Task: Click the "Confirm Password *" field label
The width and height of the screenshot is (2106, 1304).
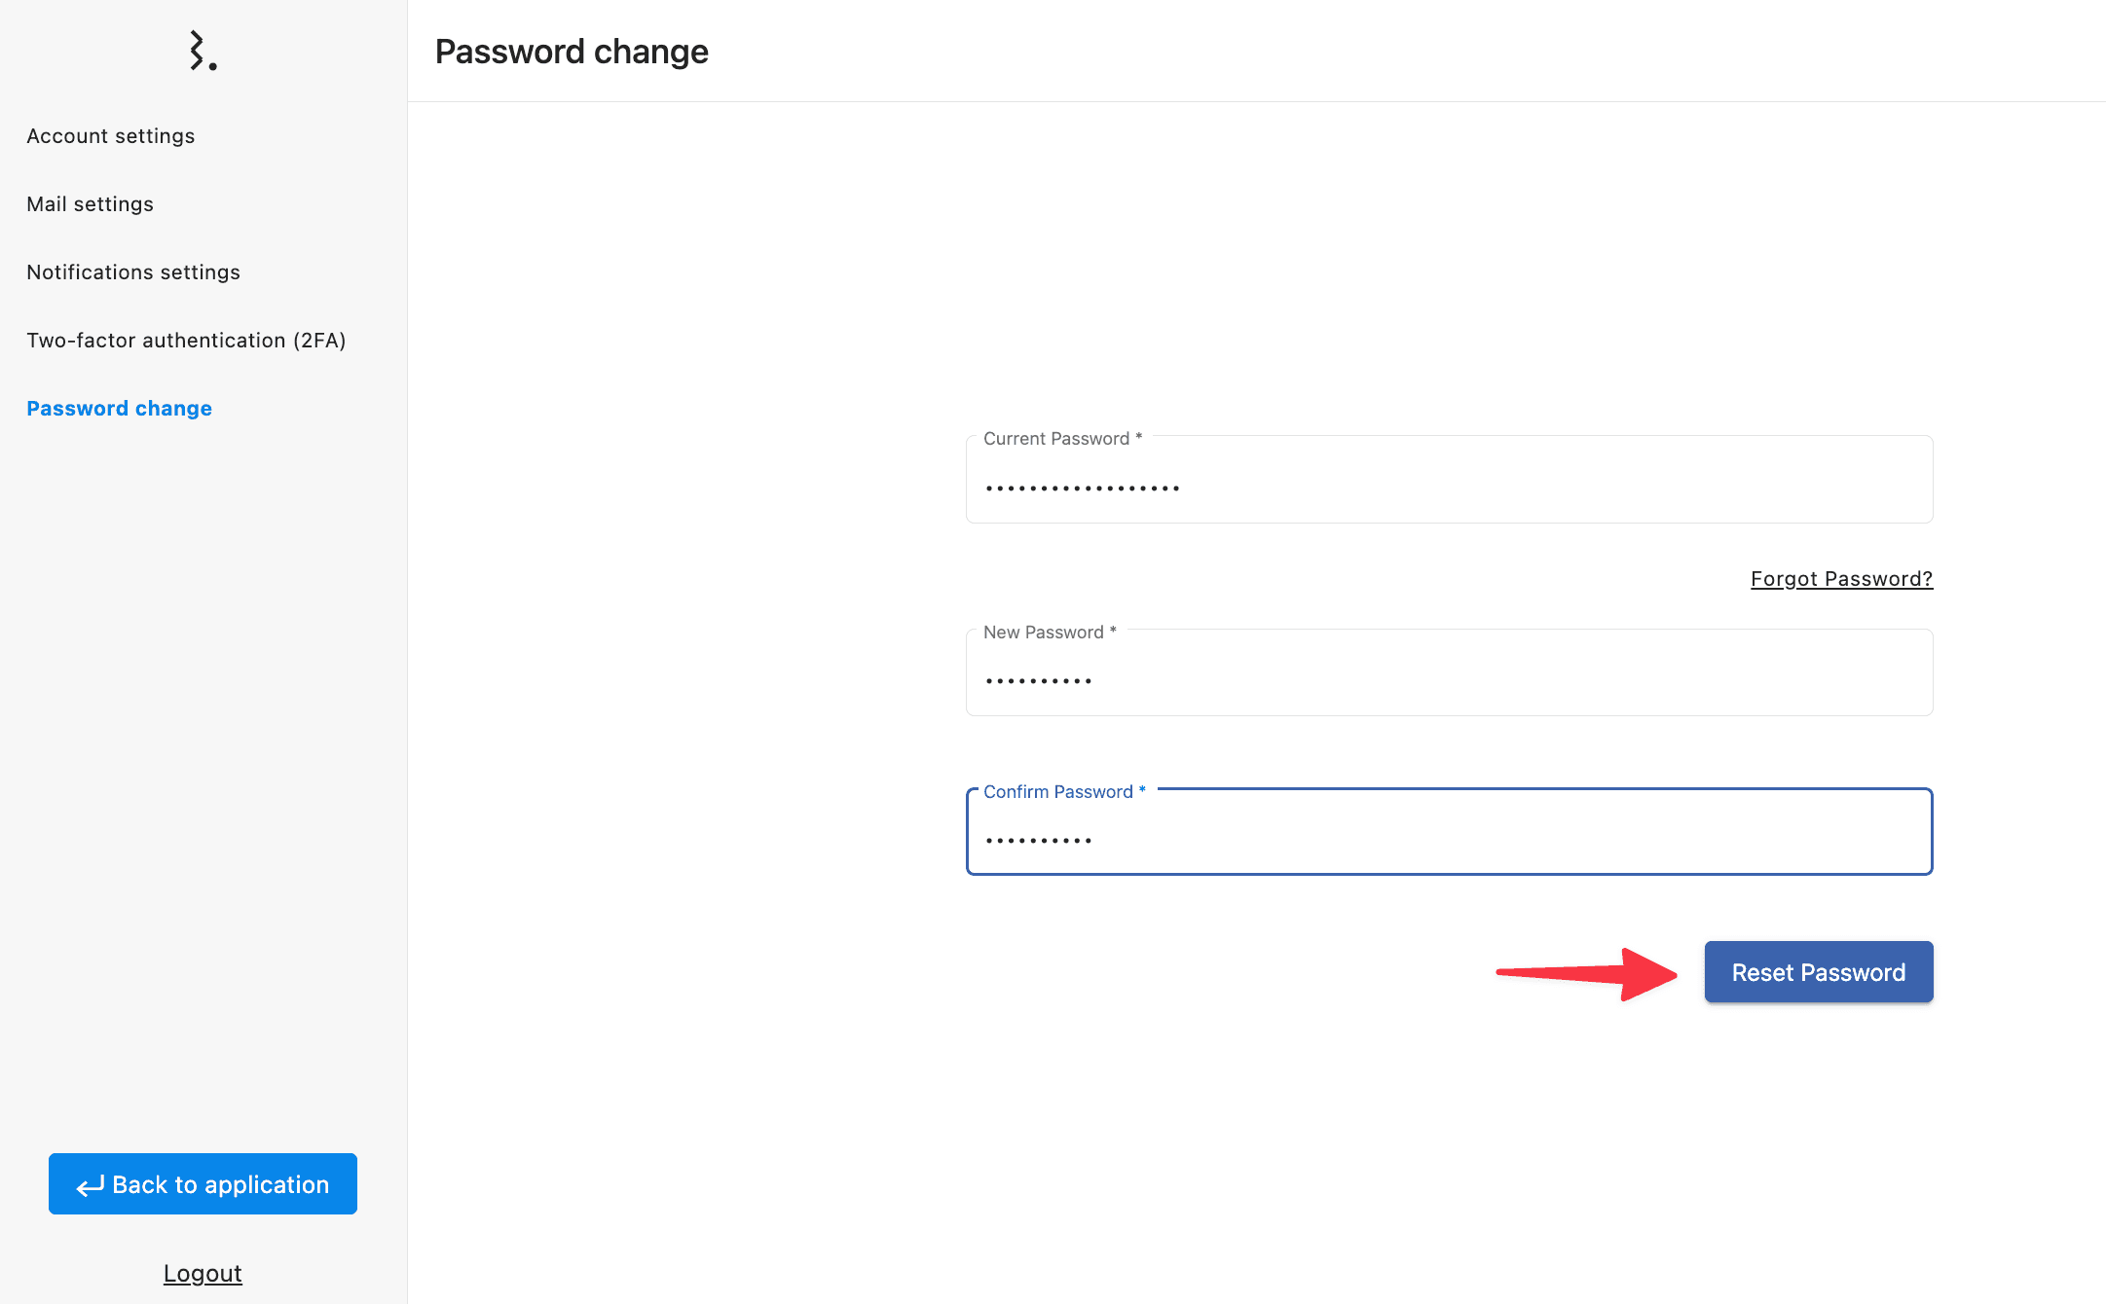Action: 1064,792
